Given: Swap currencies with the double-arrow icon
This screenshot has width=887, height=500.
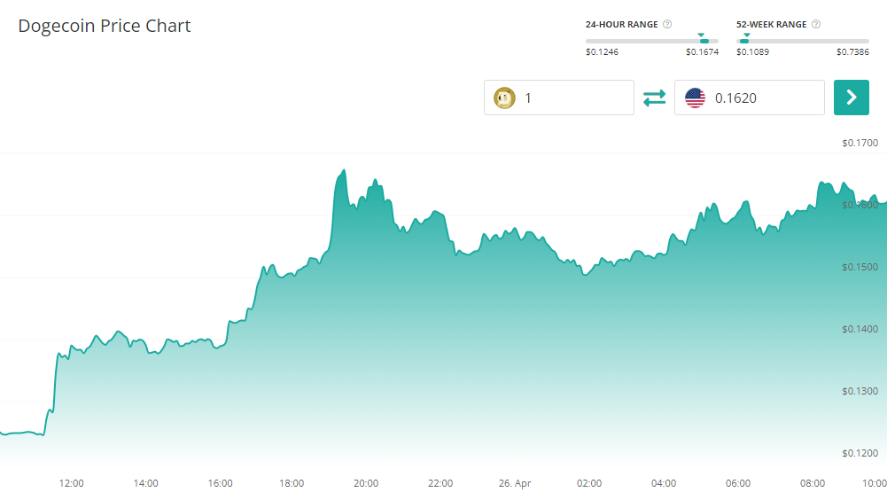Looking at the screenshot, I should pos(654,98).
